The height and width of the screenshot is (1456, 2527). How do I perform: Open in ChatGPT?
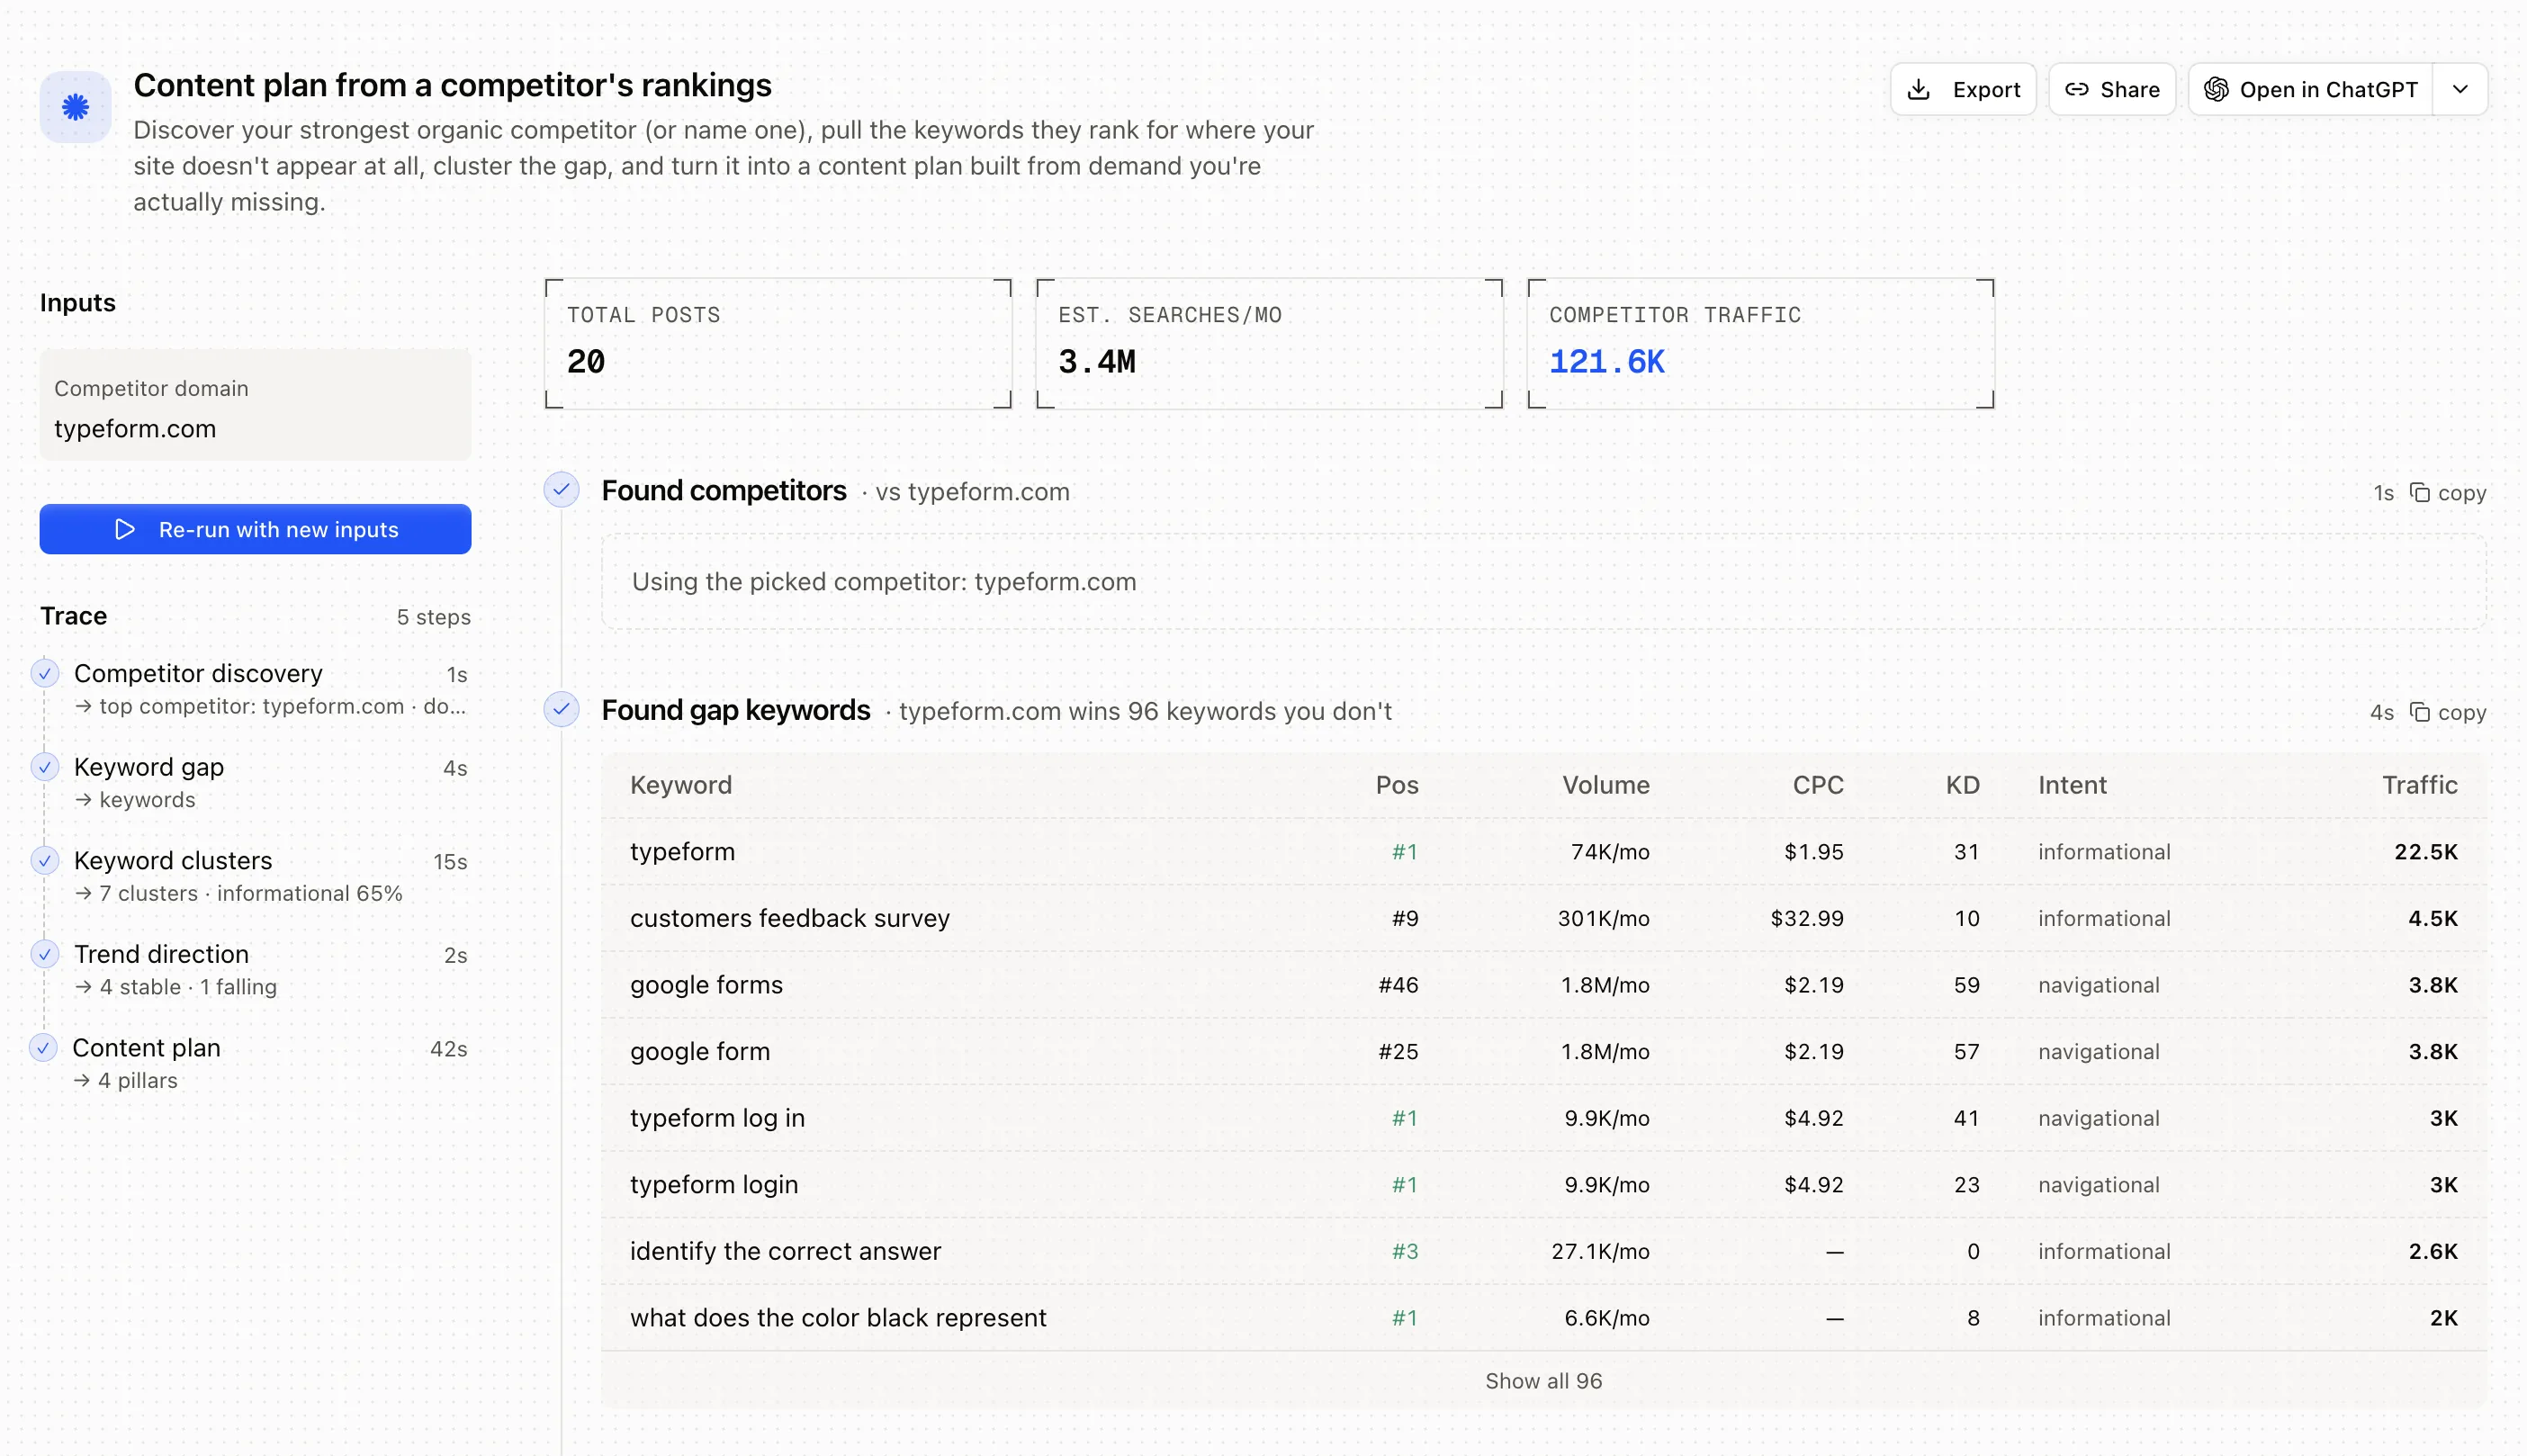(x=2311, y=90)
